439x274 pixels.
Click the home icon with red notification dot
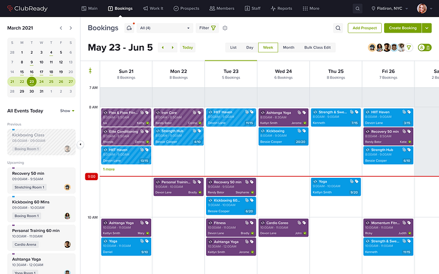pyautogui.click(x=129, y=28)
